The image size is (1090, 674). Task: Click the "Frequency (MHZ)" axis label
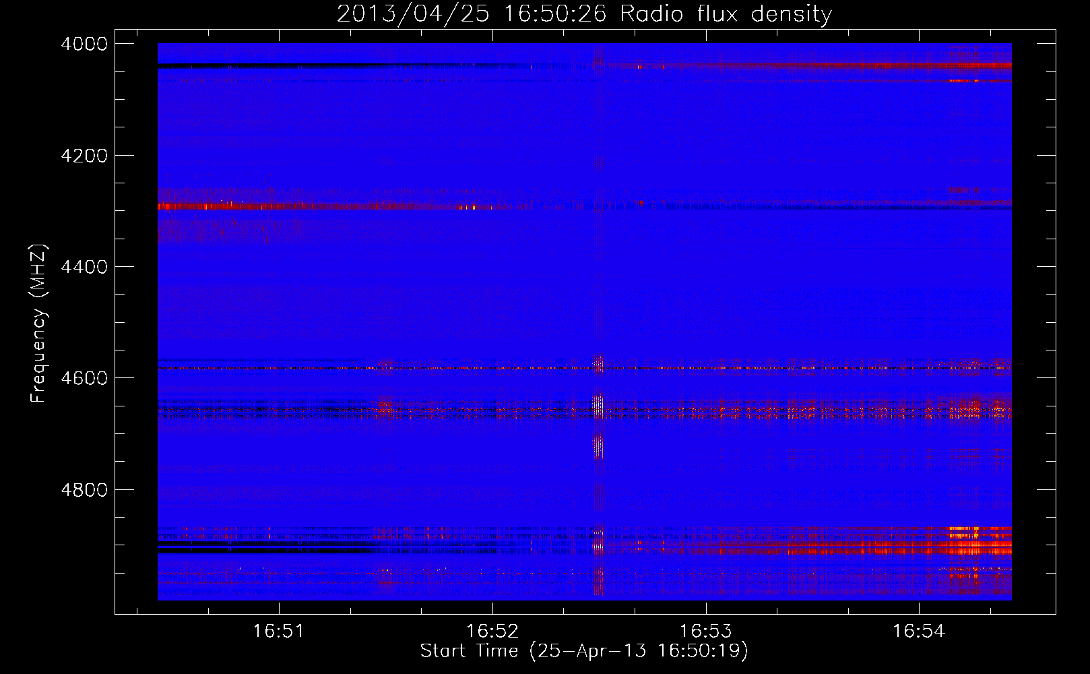click(x=39, y=324)
